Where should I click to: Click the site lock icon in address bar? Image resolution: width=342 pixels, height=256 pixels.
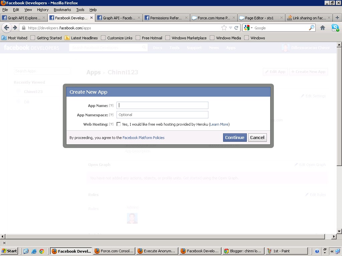click(x=24, y=28)
